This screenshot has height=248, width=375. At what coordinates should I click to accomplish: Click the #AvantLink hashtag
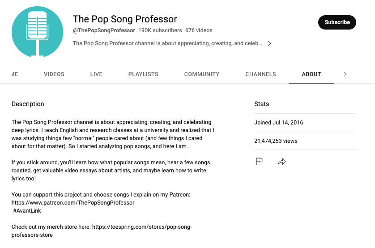27,211
